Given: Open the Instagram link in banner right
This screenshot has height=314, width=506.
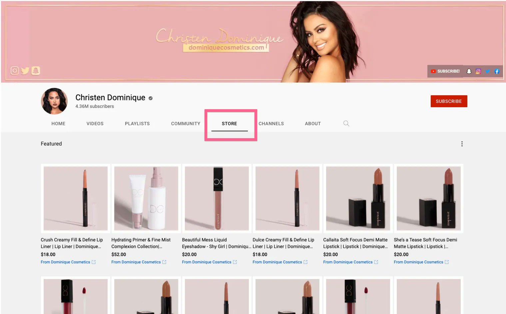Looking at the screenshot, I should coord(478,71).
